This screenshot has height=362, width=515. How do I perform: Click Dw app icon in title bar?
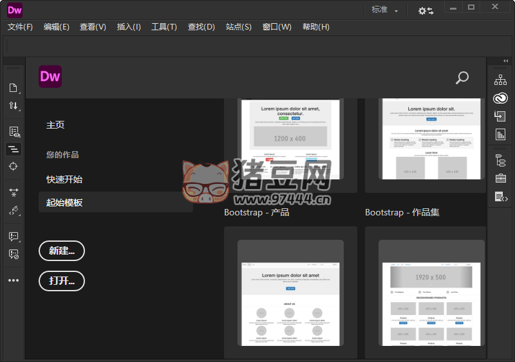[x=15, y=10]
